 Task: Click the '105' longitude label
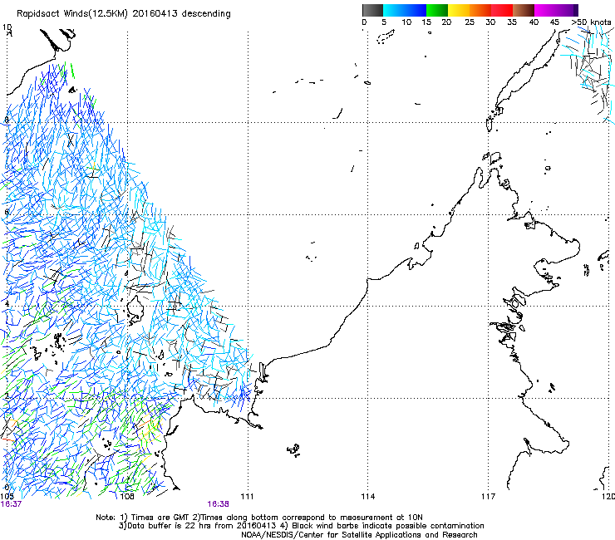click(x=7, y=497)
